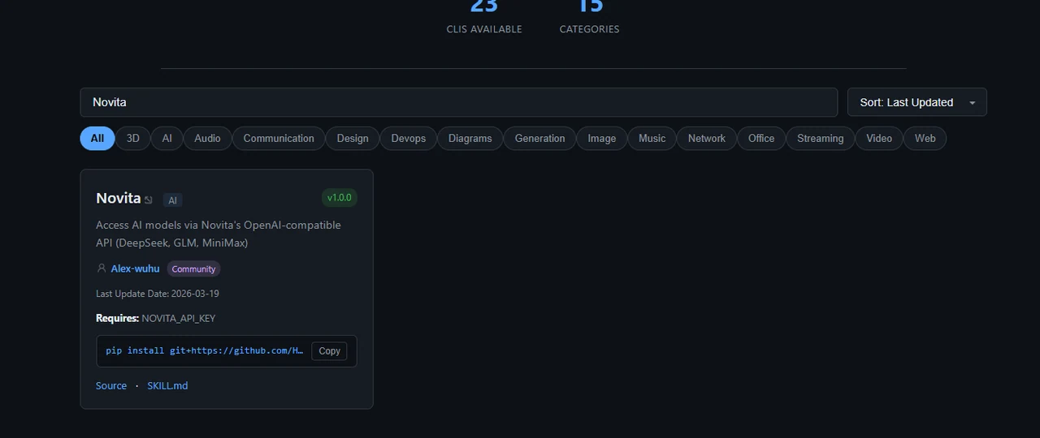The image size is (1040, 438).
Task: Filter by the Music category
Action: (652, 139)
